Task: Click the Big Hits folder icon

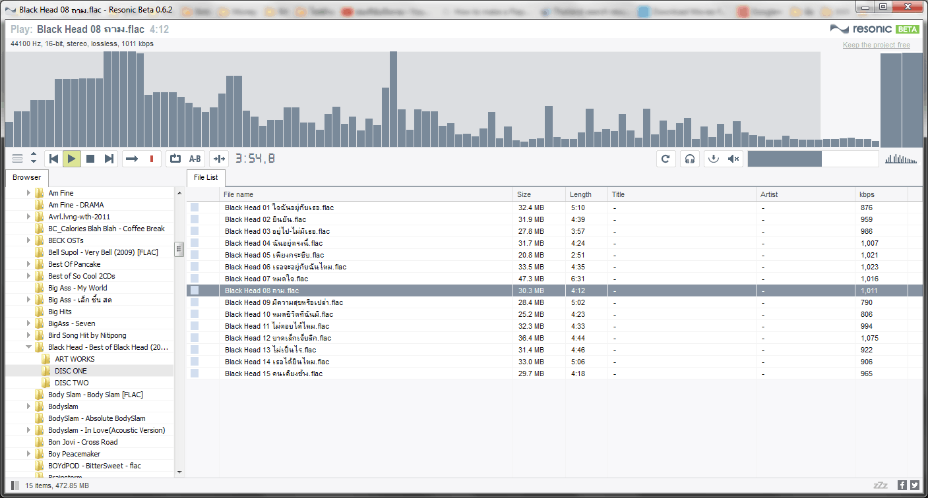Action: coord(40,312)
